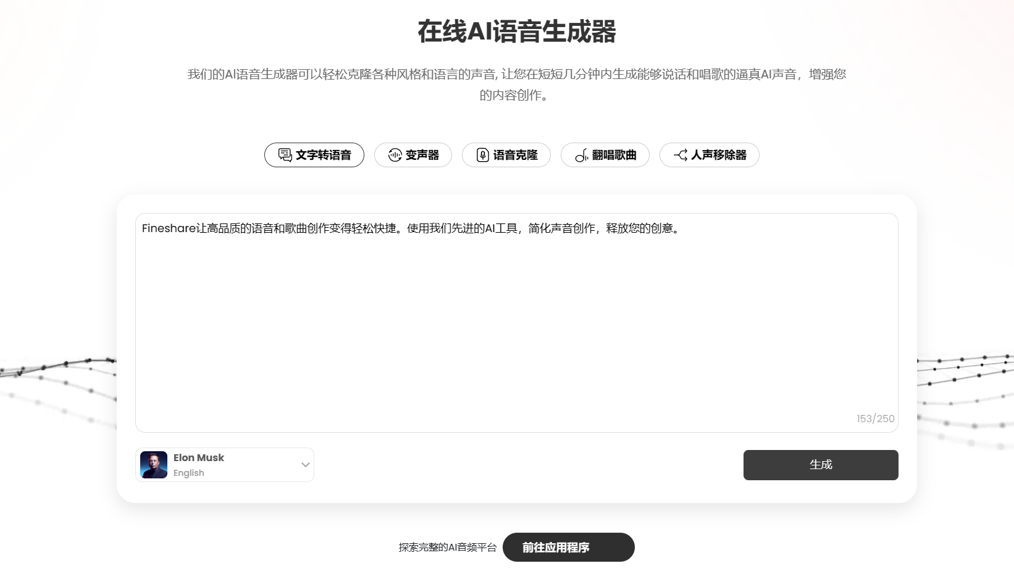Image resolution: width=1014 pixels, height=579 pixels.
Task: Open the 人声移除器 tab
Action: pyautogui.click(x=710, y=155)
